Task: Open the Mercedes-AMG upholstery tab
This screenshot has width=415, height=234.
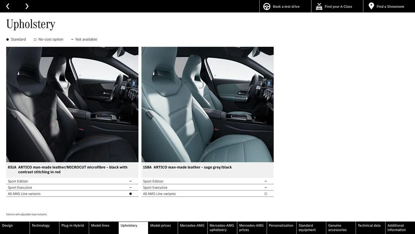Action: [x=222, y=228]
